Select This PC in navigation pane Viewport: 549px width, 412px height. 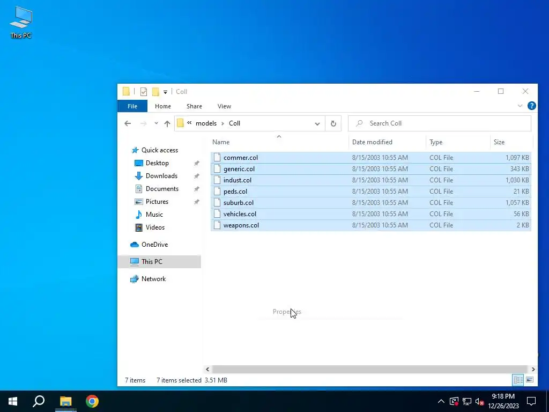coord(159,262)
